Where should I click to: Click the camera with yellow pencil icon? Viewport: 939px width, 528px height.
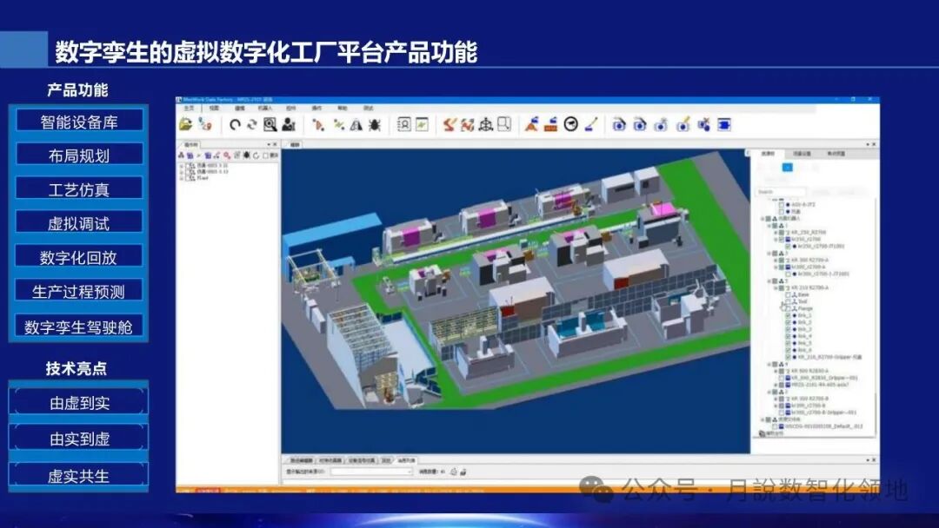pyautogui.click(x=683, y=124)
